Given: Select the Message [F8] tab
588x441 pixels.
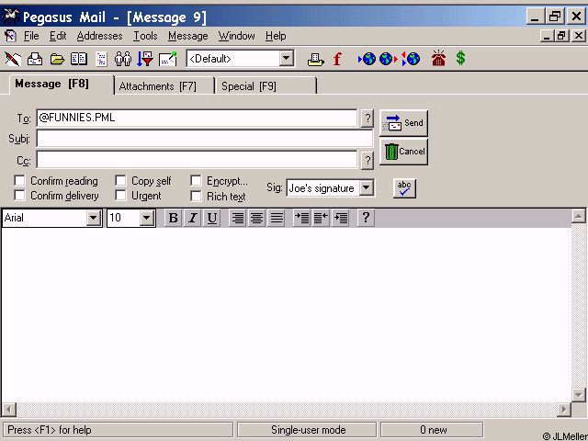Looking at the screenshot, I should [x=62, y=84].
